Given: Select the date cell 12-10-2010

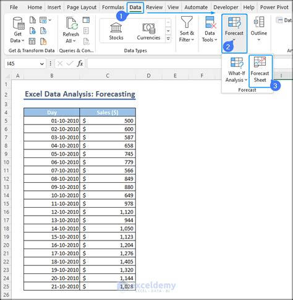Looking at the screenshot, I should pos(52,212).
